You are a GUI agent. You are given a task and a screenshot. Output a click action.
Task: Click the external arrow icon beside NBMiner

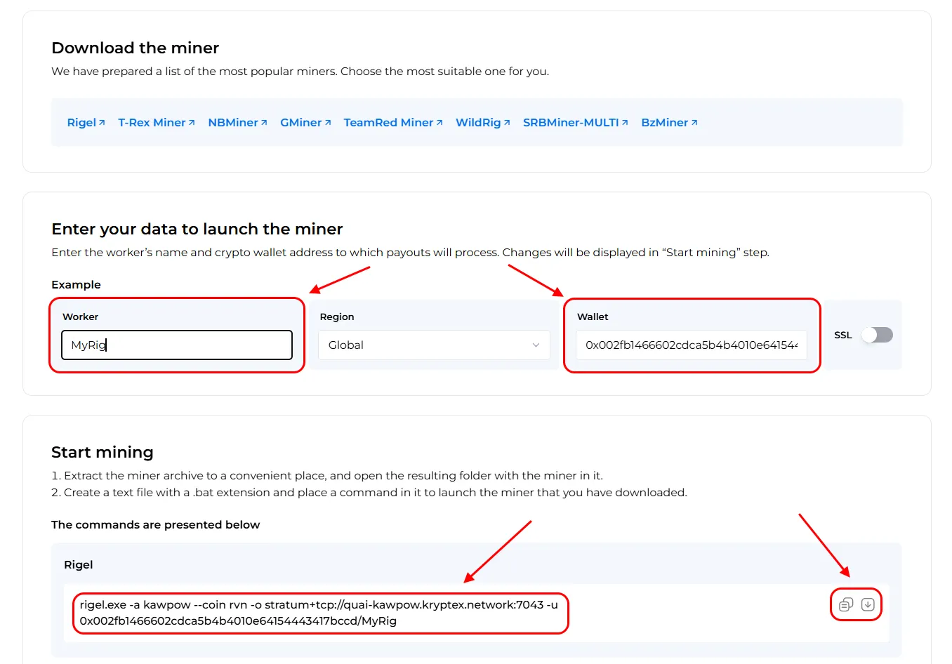[x=264, y=123]
